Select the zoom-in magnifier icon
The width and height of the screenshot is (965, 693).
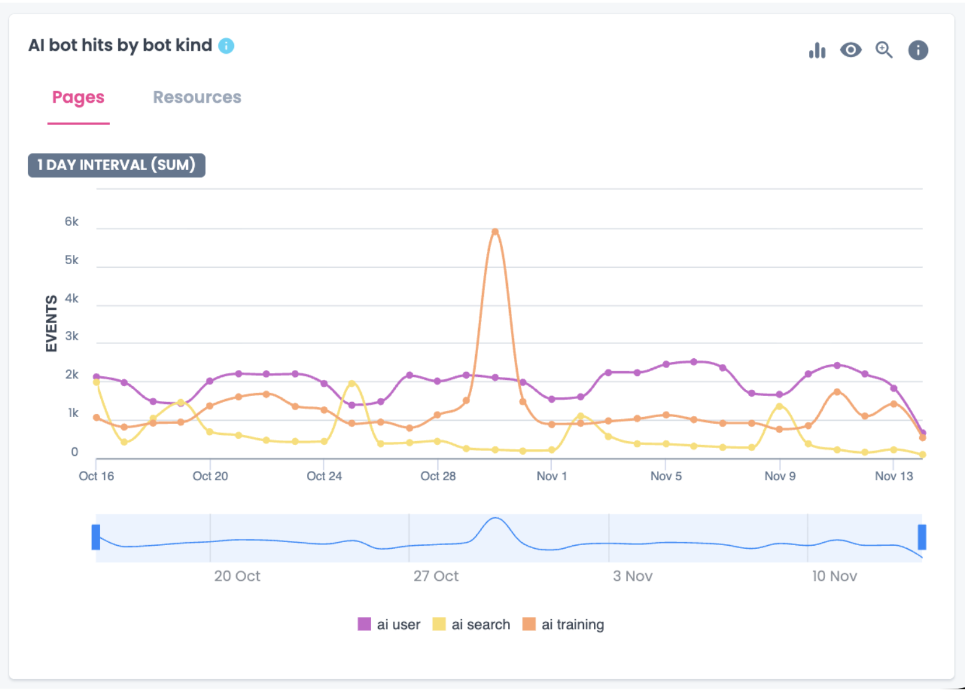[x=884, y=50]
